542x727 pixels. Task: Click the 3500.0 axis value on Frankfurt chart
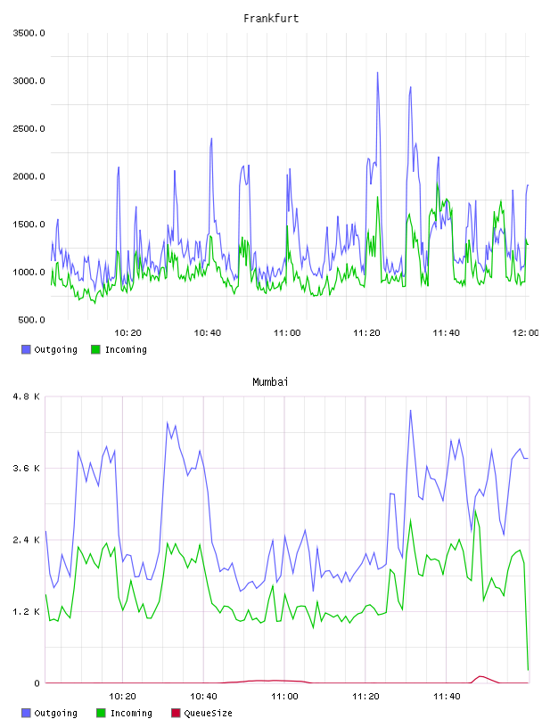pyautogui.click(x=29, y=33)
